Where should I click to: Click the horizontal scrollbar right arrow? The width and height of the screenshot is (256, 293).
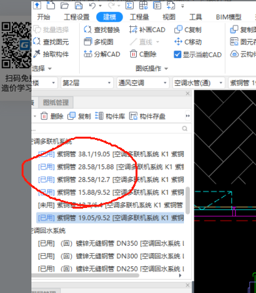[180, 275]
